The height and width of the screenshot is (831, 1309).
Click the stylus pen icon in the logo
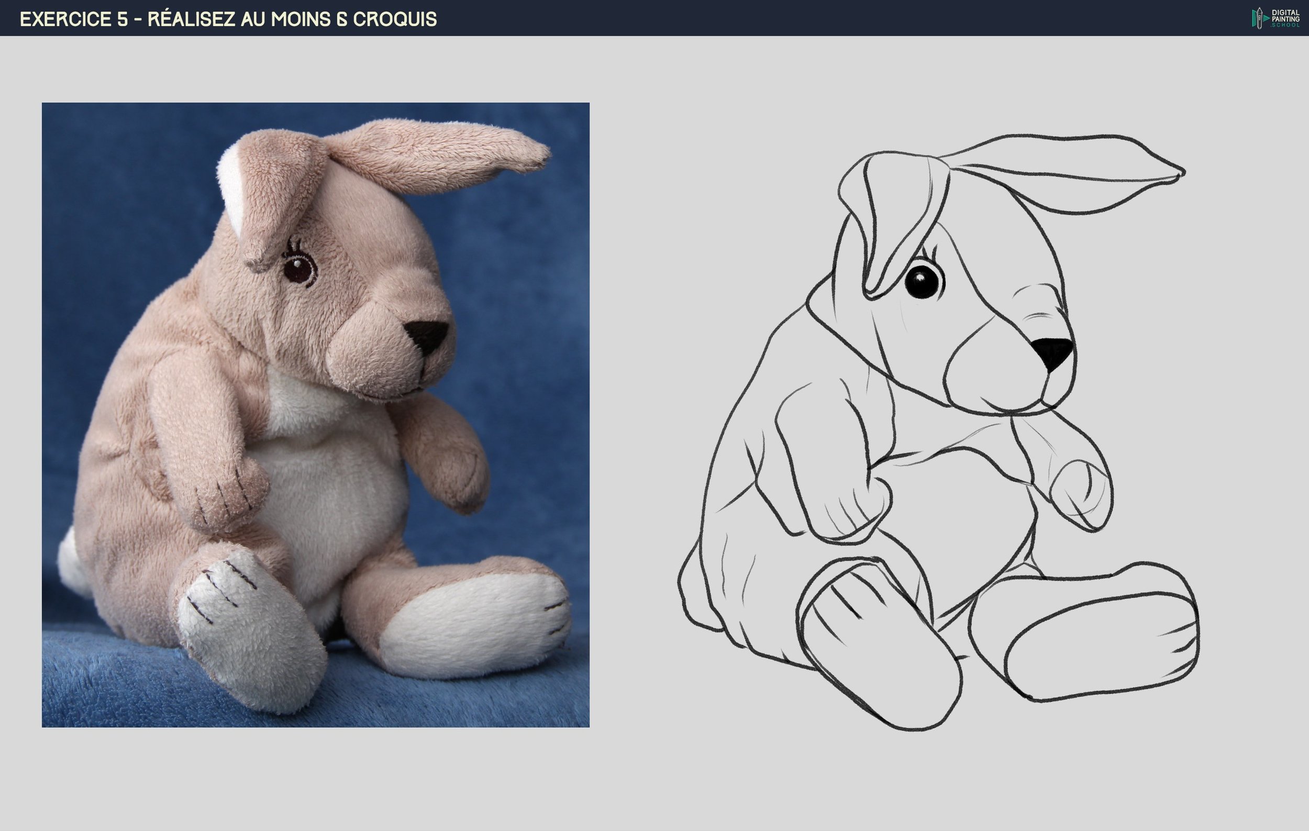[x=1260, y=18]
